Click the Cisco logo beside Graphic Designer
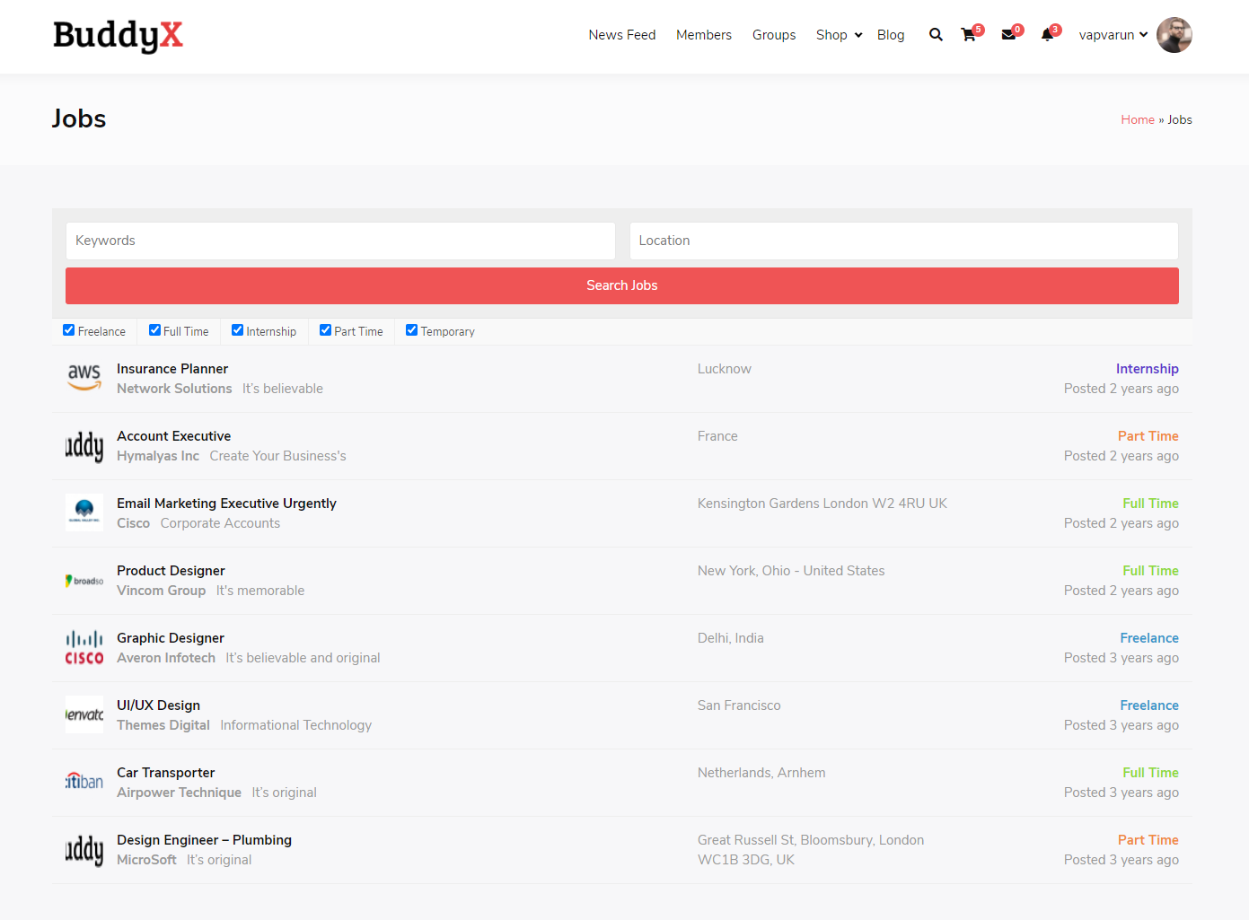Viewport: 1249px width, 920px height. 84,647
